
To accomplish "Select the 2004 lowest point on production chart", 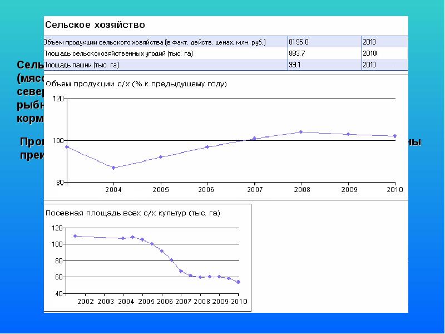I will [x=113, y=168].
